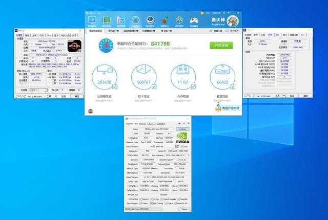
Task: Click the overall score value 841798
Action: click(160, 43)
